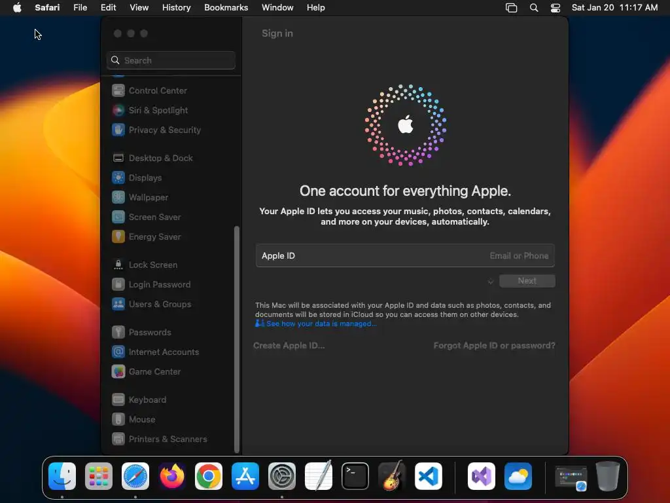This screenshot has height=503, width=670.
Task: Open Weather app in Dock
Action: coord(518,476)
